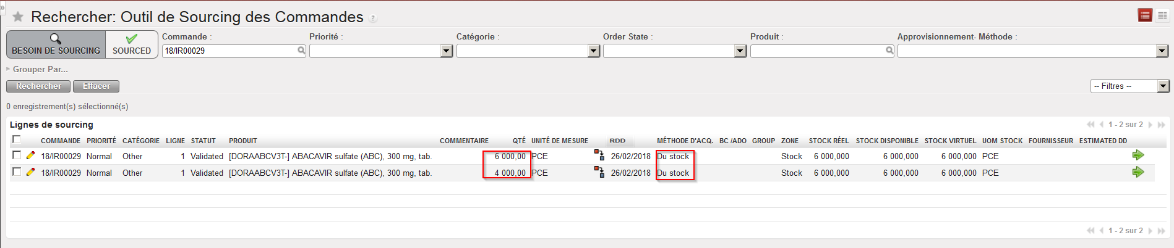The height and width of the screenshot is (248, 1174).
Task: Sort by COMMANDE column header
Action: pyautogui.click(x=61, y=141)
